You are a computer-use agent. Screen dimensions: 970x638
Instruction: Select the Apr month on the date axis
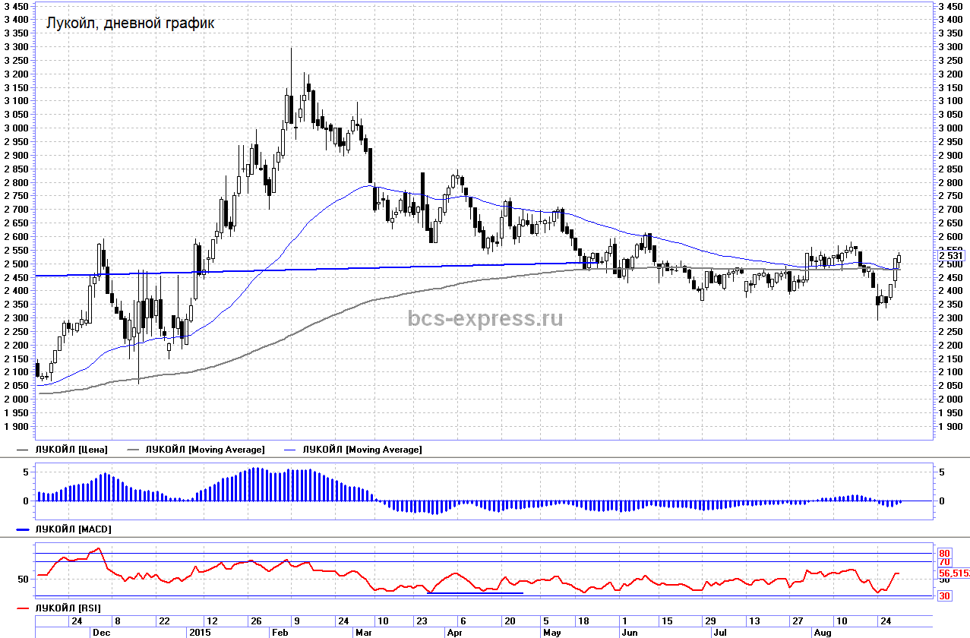pos(455,632)
